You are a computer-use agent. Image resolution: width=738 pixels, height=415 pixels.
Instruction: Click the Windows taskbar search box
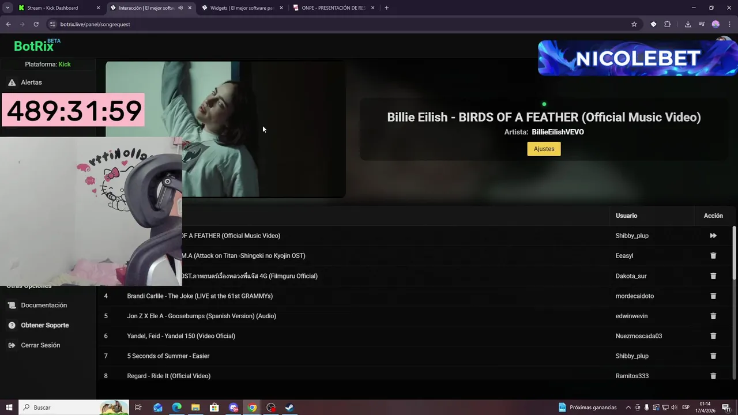[74, 408]
